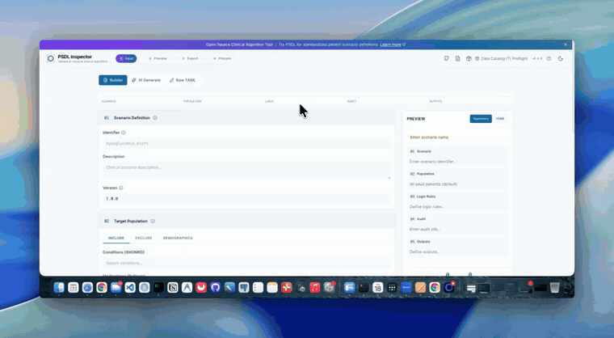Viewport: 614px width, 338px height.
Task: Jump to SCENARIO progress section
Action: 108,101
